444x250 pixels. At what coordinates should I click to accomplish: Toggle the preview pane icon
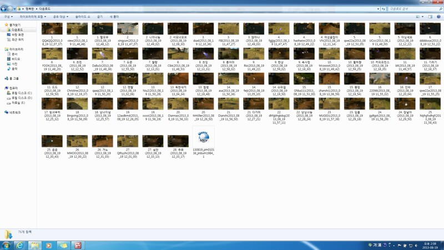[430, 17]
